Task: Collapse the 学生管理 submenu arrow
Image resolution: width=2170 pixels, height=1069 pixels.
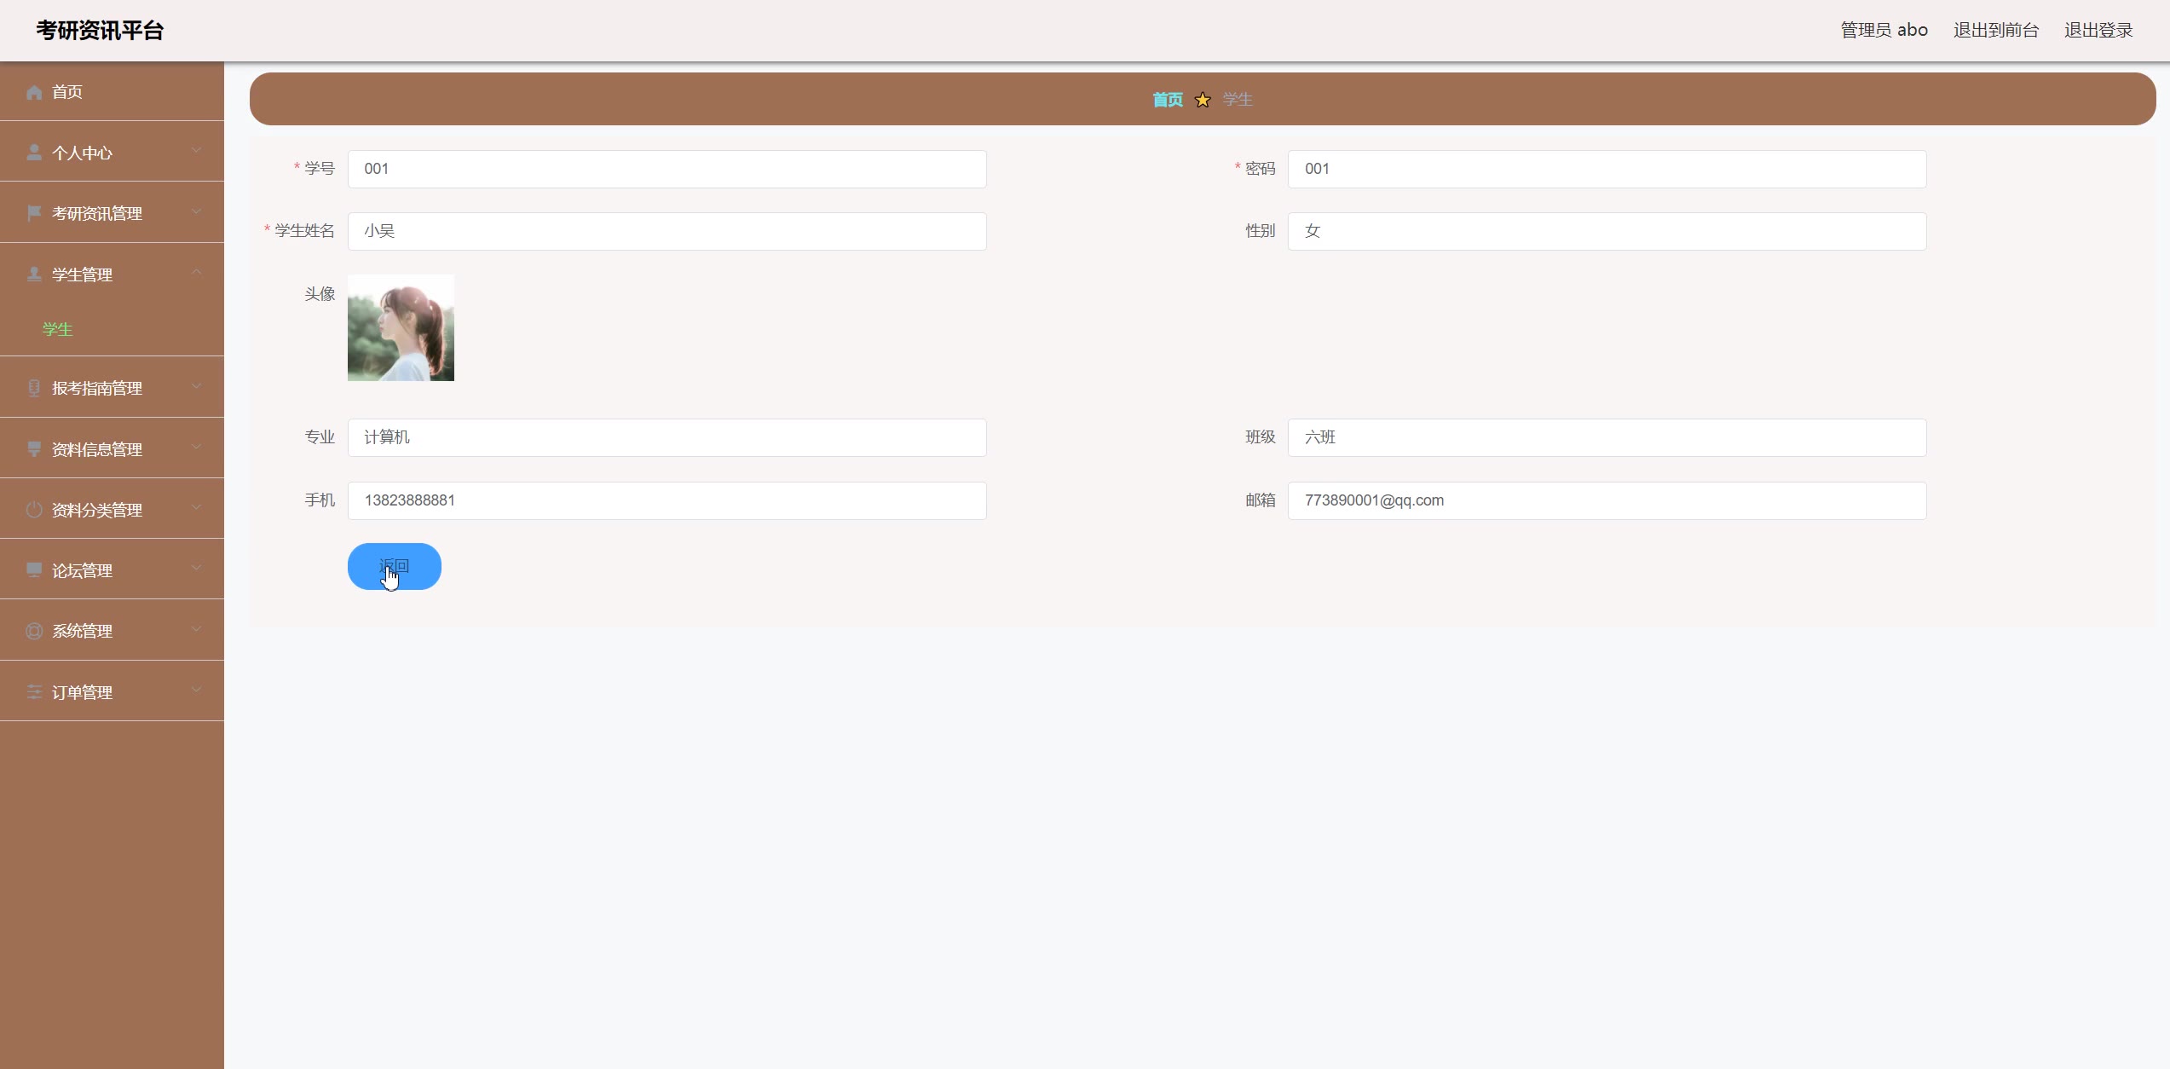Action: pos(197,273)
